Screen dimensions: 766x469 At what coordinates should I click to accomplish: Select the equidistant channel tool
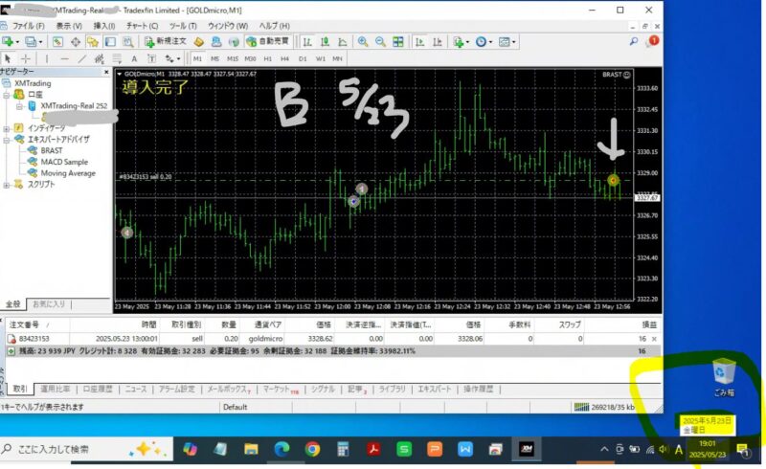coord(100,58)
